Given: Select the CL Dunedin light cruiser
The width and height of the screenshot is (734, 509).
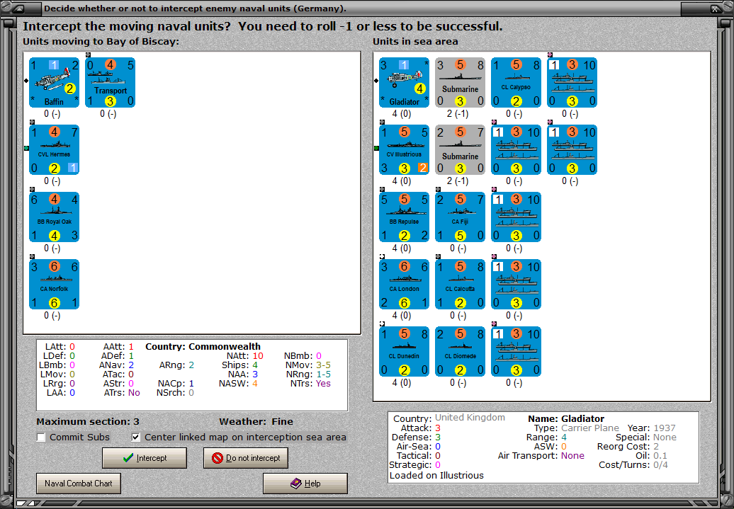Looking at the screenshot, I should click(404, 352).
